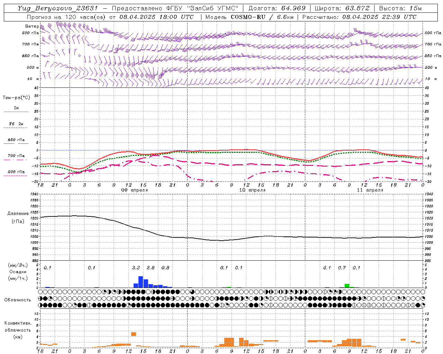Image resolution: width=443 pixels, height=354 pixels.
Task: Click the 3.2 precipitation total
Action: point(136,268)
